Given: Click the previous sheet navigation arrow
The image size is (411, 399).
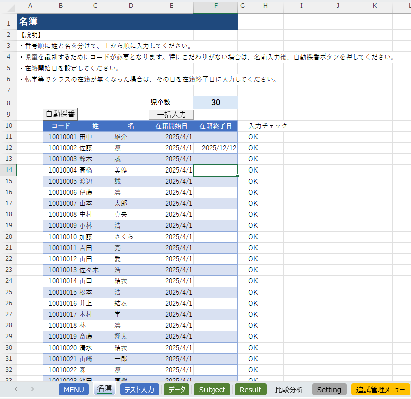Looking at the screenshot, I should [x=15, y=389].
